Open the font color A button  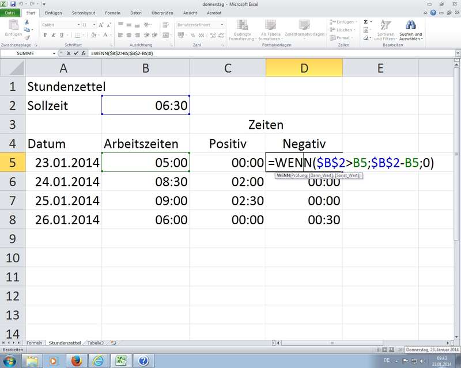[105, 35]
